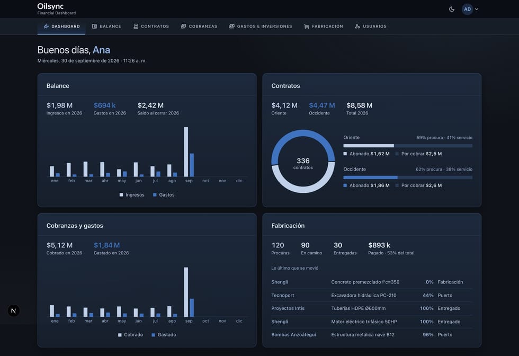Image resolution: width=519 pixels, height=356 pixels.
Task: Select the Proyectos Intis Tuberías HDPE row
Action: point(372,308)
